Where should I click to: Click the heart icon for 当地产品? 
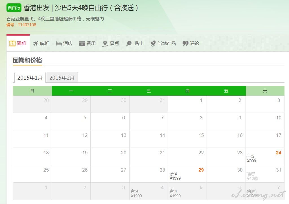click(x=153, y=43)
